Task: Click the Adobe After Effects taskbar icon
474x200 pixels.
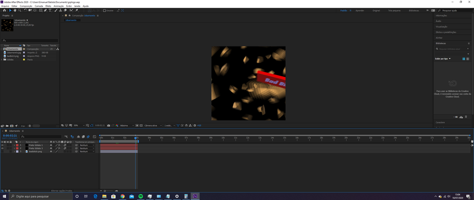Action: pos(195,196)
